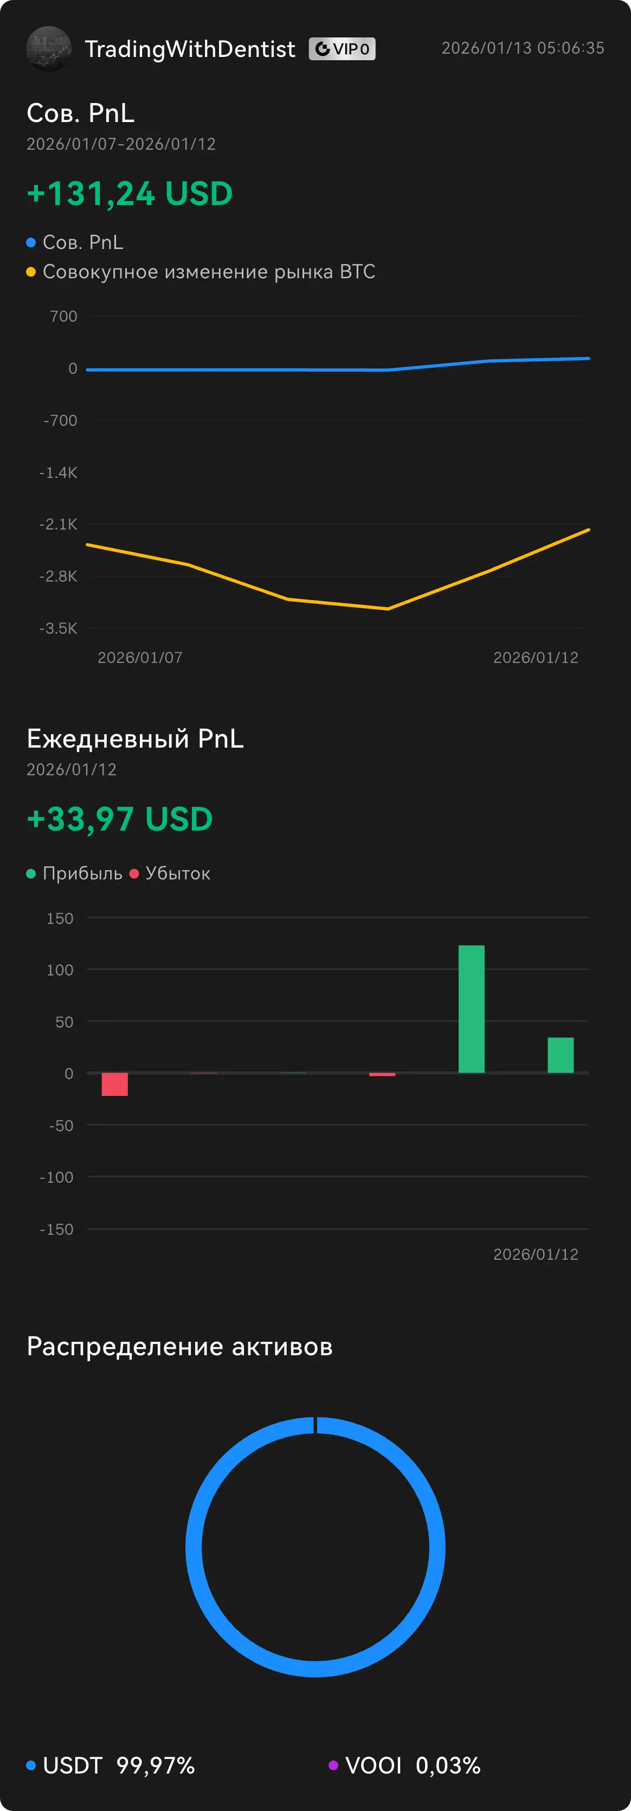
Task: Click the low point of the yellow BTC line
Action: point(388,609)
